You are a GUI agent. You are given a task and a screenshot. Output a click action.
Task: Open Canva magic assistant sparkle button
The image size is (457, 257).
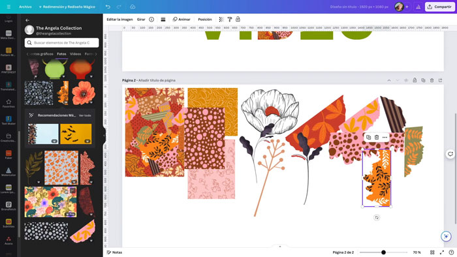point(446,236)
